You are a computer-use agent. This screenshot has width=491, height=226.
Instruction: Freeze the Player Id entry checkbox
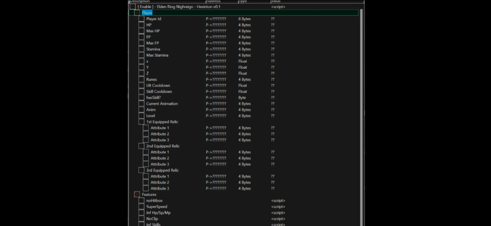point(141,19)
